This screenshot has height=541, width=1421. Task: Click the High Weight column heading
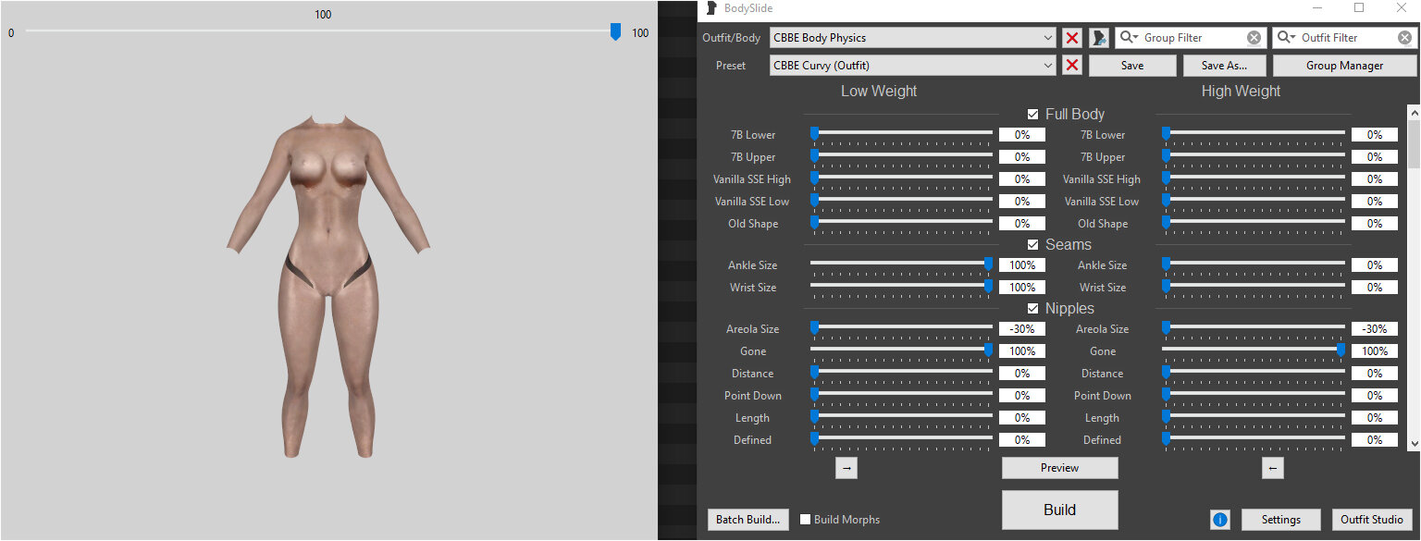[1241, 92]
